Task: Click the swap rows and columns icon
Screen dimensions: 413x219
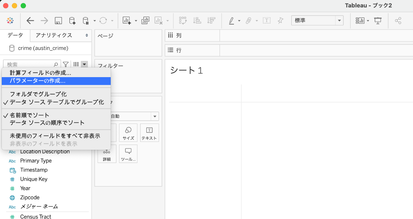Action: (x=183, y=21)
